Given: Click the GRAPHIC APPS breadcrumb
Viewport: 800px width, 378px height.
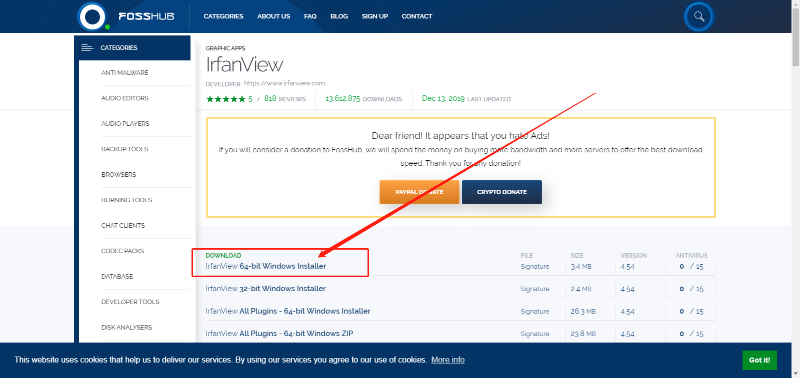Looking at the screenshot, I should tap(225, 48).
